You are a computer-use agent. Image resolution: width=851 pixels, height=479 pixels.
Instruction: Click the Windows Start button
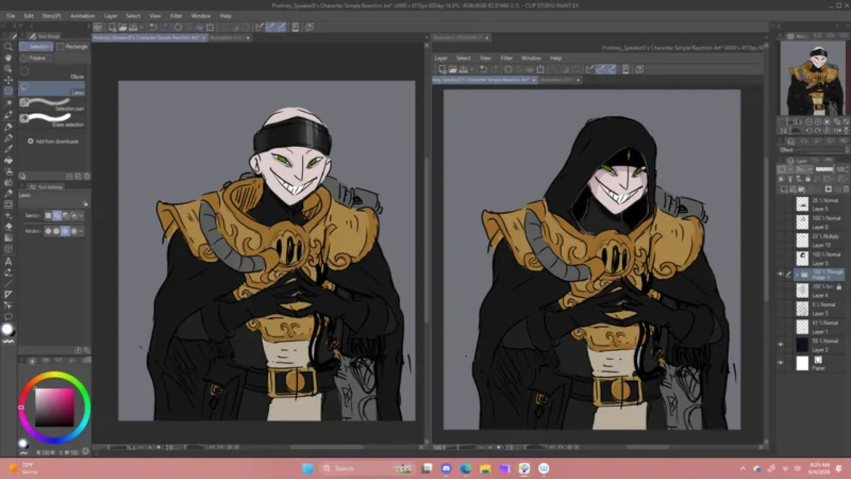point(308,468)
